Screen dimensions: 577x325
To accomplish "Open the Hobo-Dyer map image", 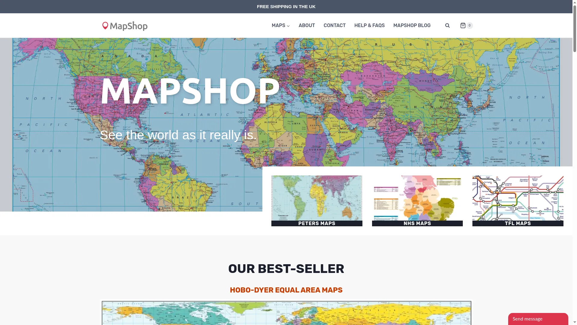I will (x=286, y=312).
